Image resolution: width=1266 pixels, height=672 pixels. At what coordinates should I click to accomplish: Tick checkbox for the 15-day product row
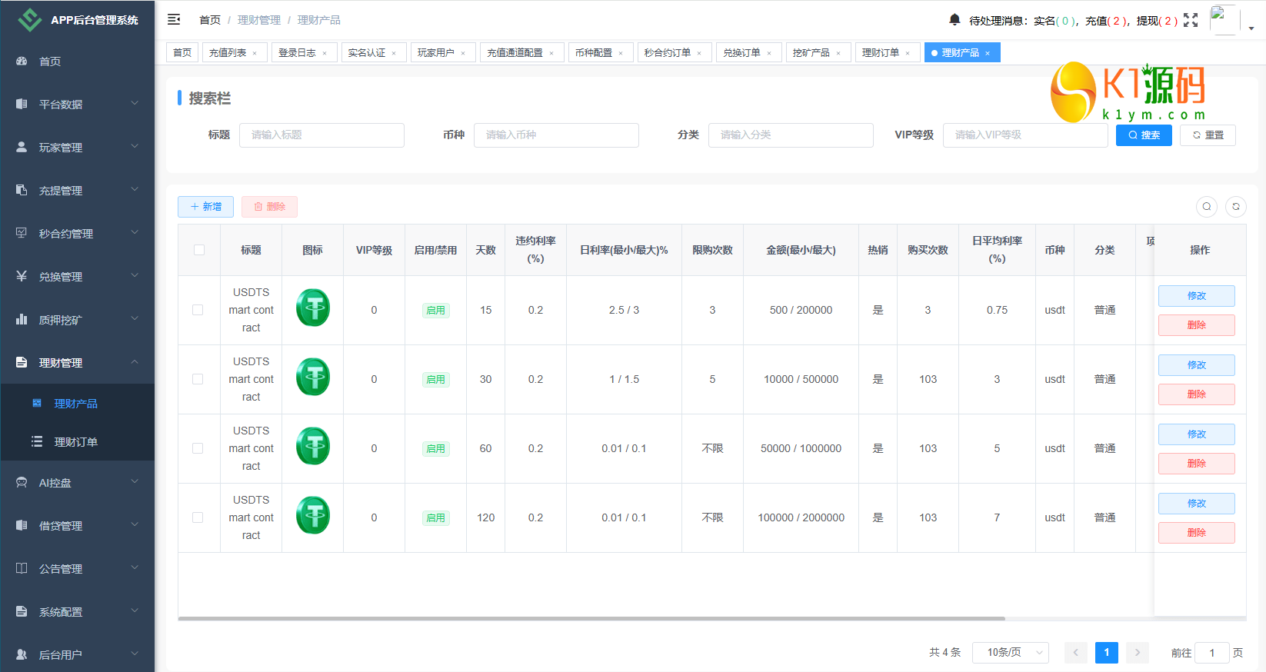pyautogui.click(x=198, y=310)
